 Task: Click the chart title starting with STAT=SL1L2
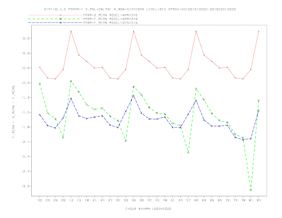pos(140,9)
